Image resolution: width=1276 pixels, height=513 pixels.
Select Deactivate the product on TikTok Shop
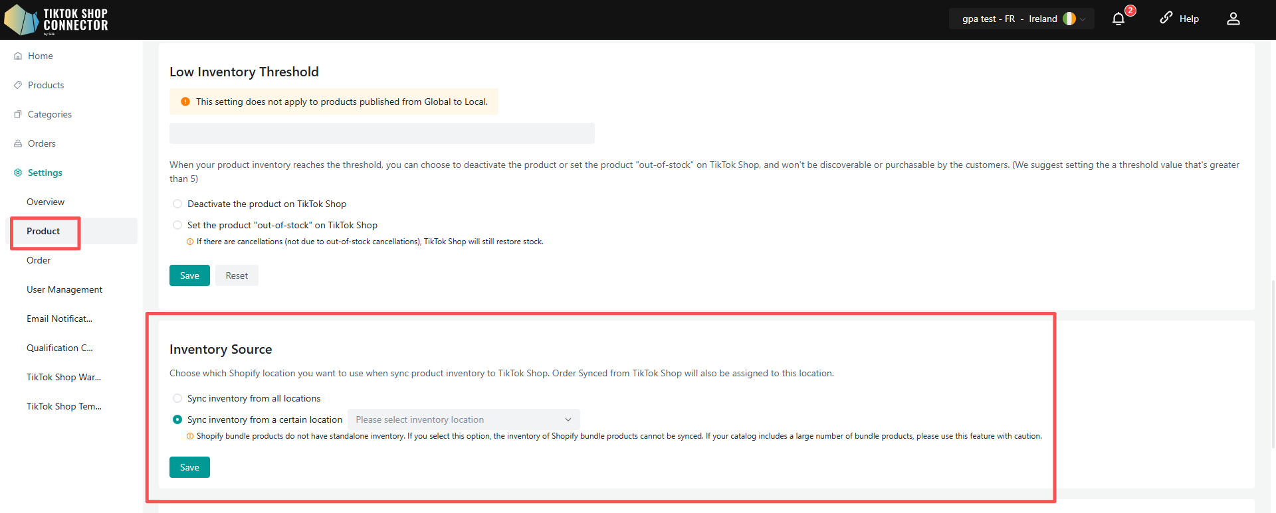point(177,204)
